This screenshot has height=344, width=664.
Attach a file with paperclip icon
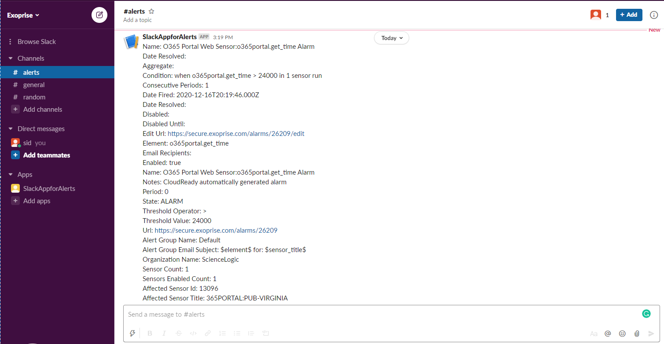coord(636,333)
